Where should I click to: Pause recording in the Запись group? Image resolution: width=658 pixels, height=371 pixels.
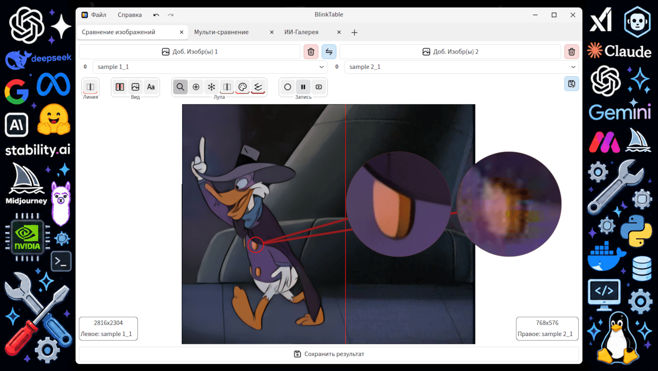coord(303,87)
